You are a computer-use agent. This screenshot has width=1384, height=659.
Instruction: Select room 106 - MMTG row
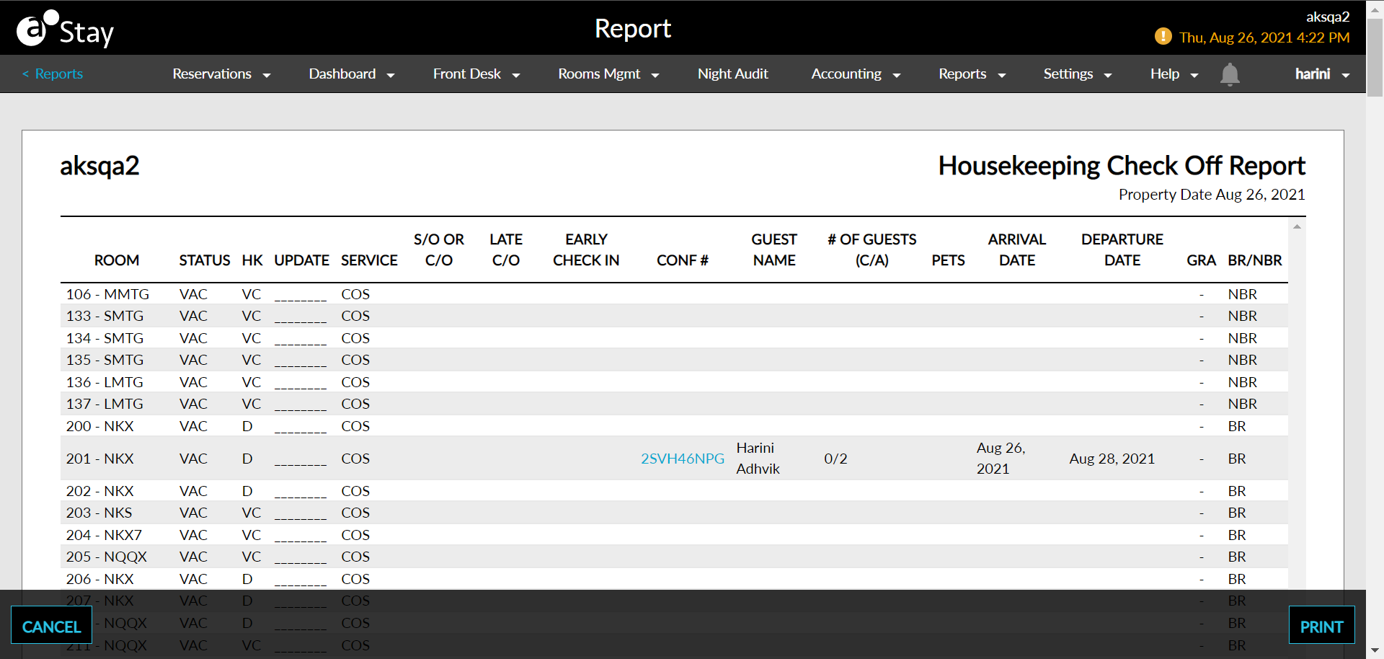click(674, 294)
